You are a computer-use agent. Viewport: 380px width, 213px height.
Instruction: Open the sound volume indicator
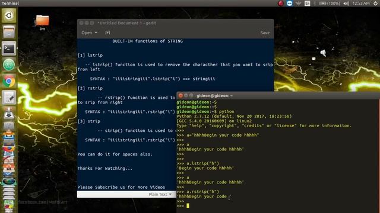(346, 4)
